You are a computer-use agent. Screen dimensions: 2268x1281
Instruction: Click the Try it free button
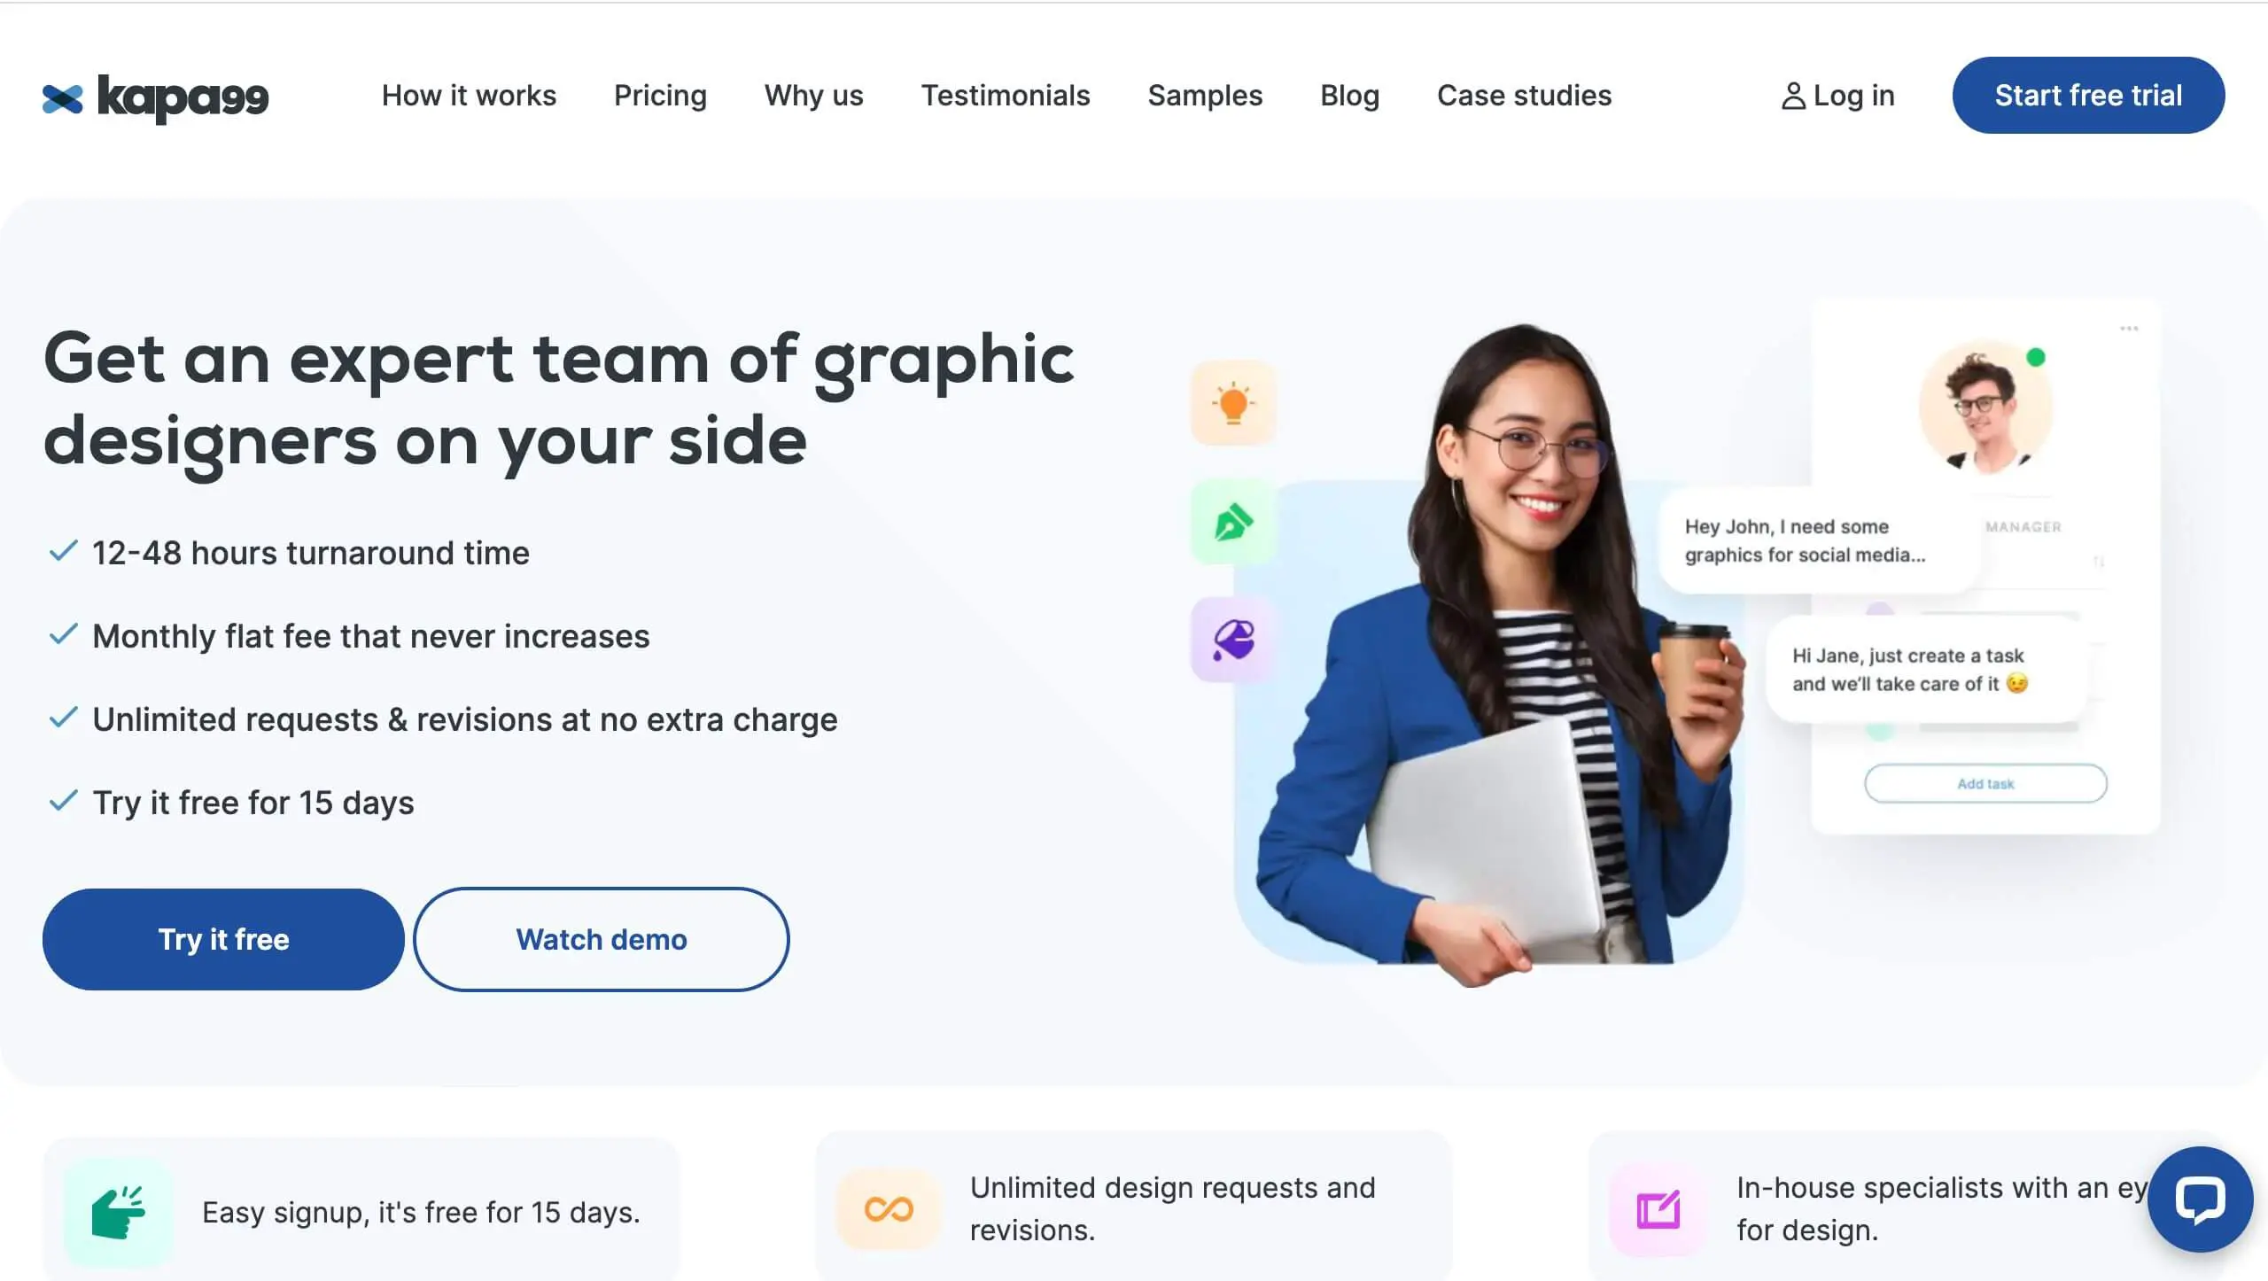click(223, 939)
